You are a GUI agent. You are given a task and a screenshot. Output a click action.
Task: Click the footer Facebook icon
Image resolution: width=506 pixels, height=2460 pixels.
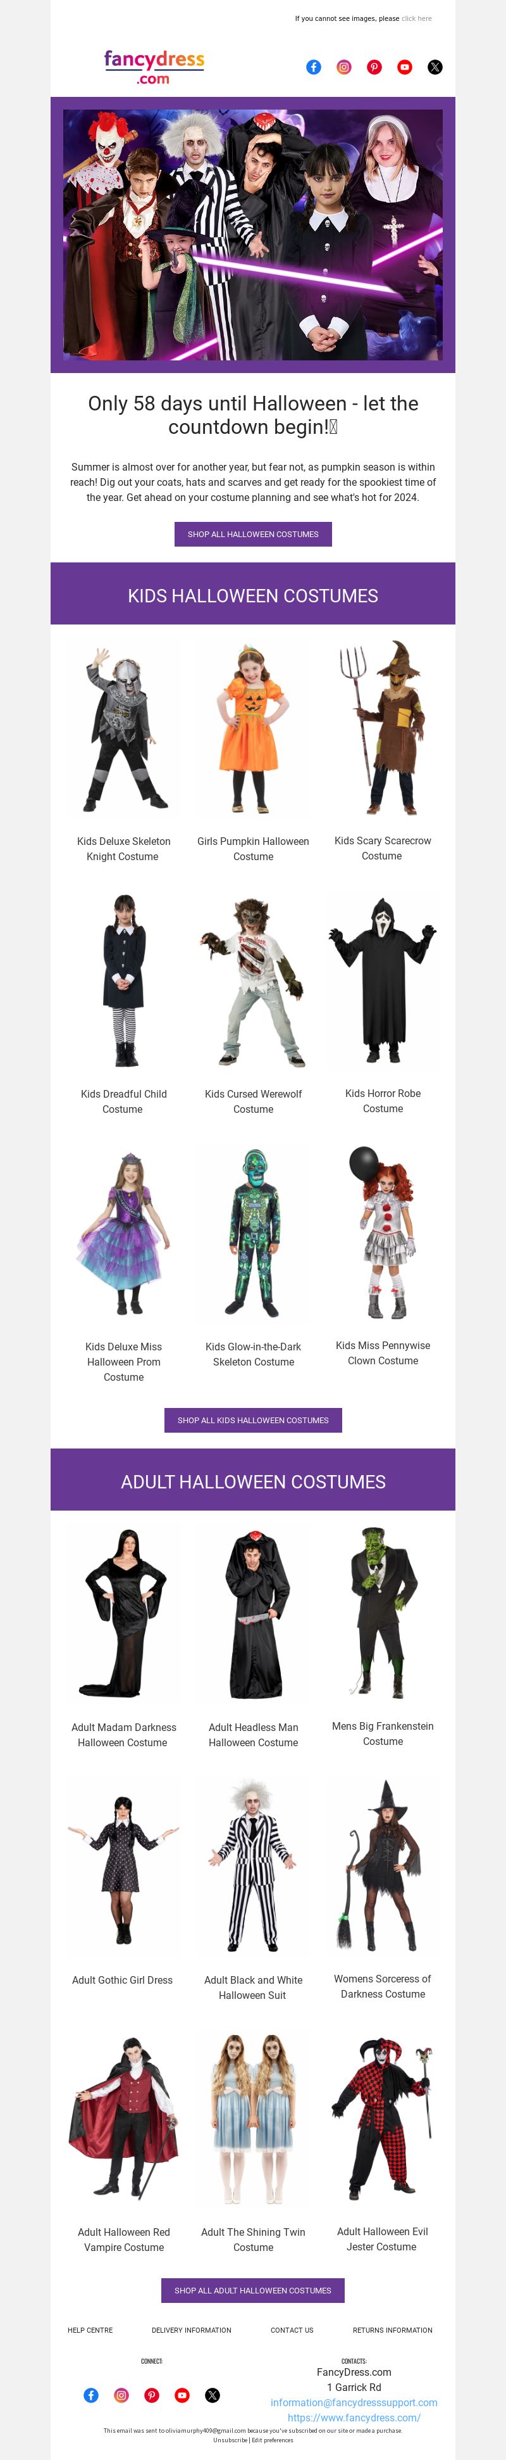[90, 2394]
